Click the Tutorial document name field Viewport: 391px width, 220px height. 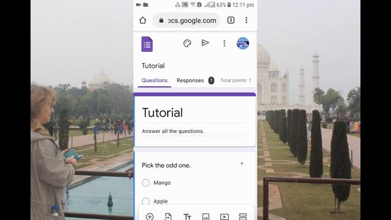153,66
